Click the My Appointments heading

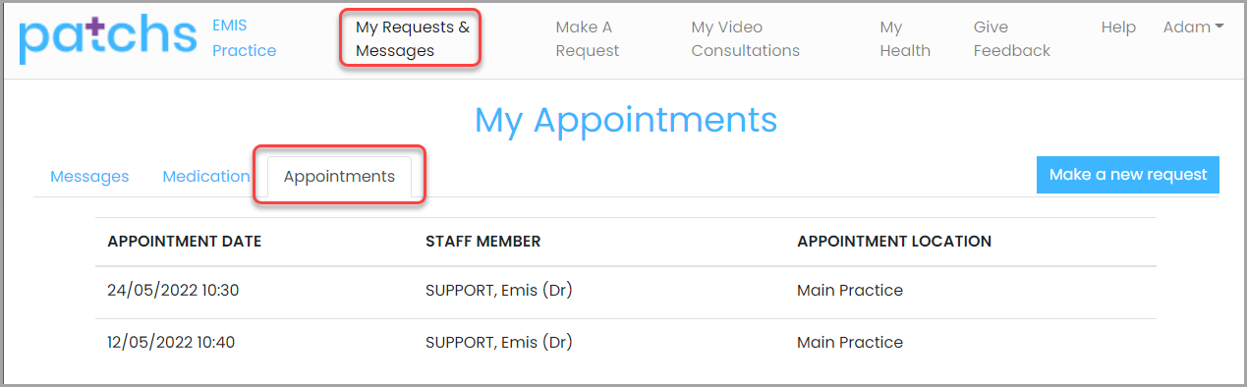[x=626, y=120]
